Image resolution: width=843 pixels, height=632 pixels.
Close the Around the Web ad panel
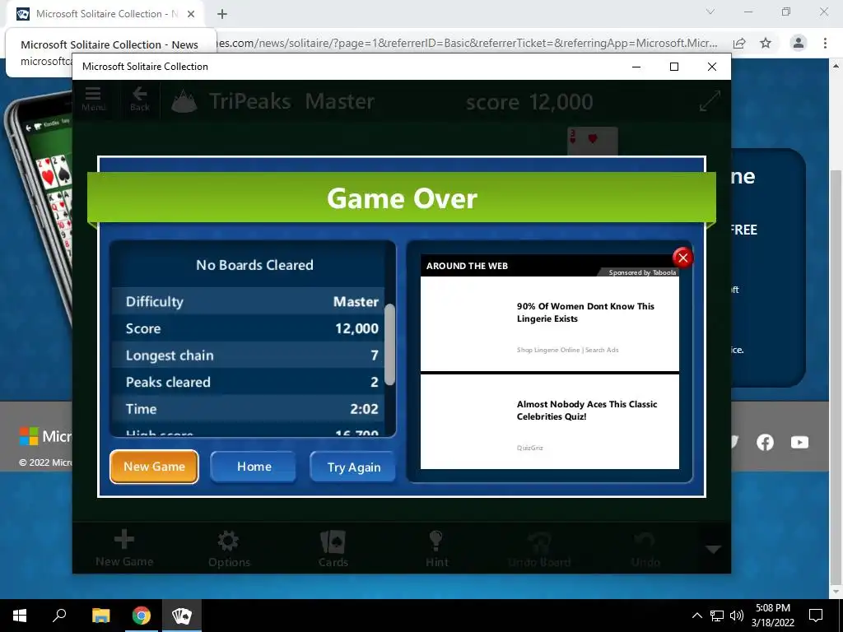pos(682,258)
